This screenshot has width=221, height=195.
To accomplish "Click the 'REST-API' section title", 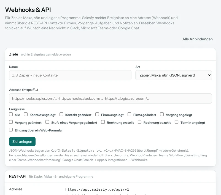I will pos(18,176).
